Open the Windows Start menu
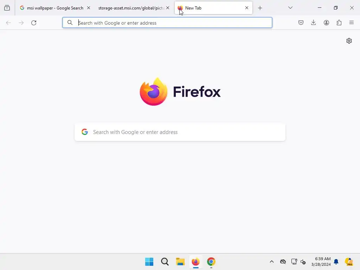The height and width of the screenshot is (270, 360). (149, 262)
